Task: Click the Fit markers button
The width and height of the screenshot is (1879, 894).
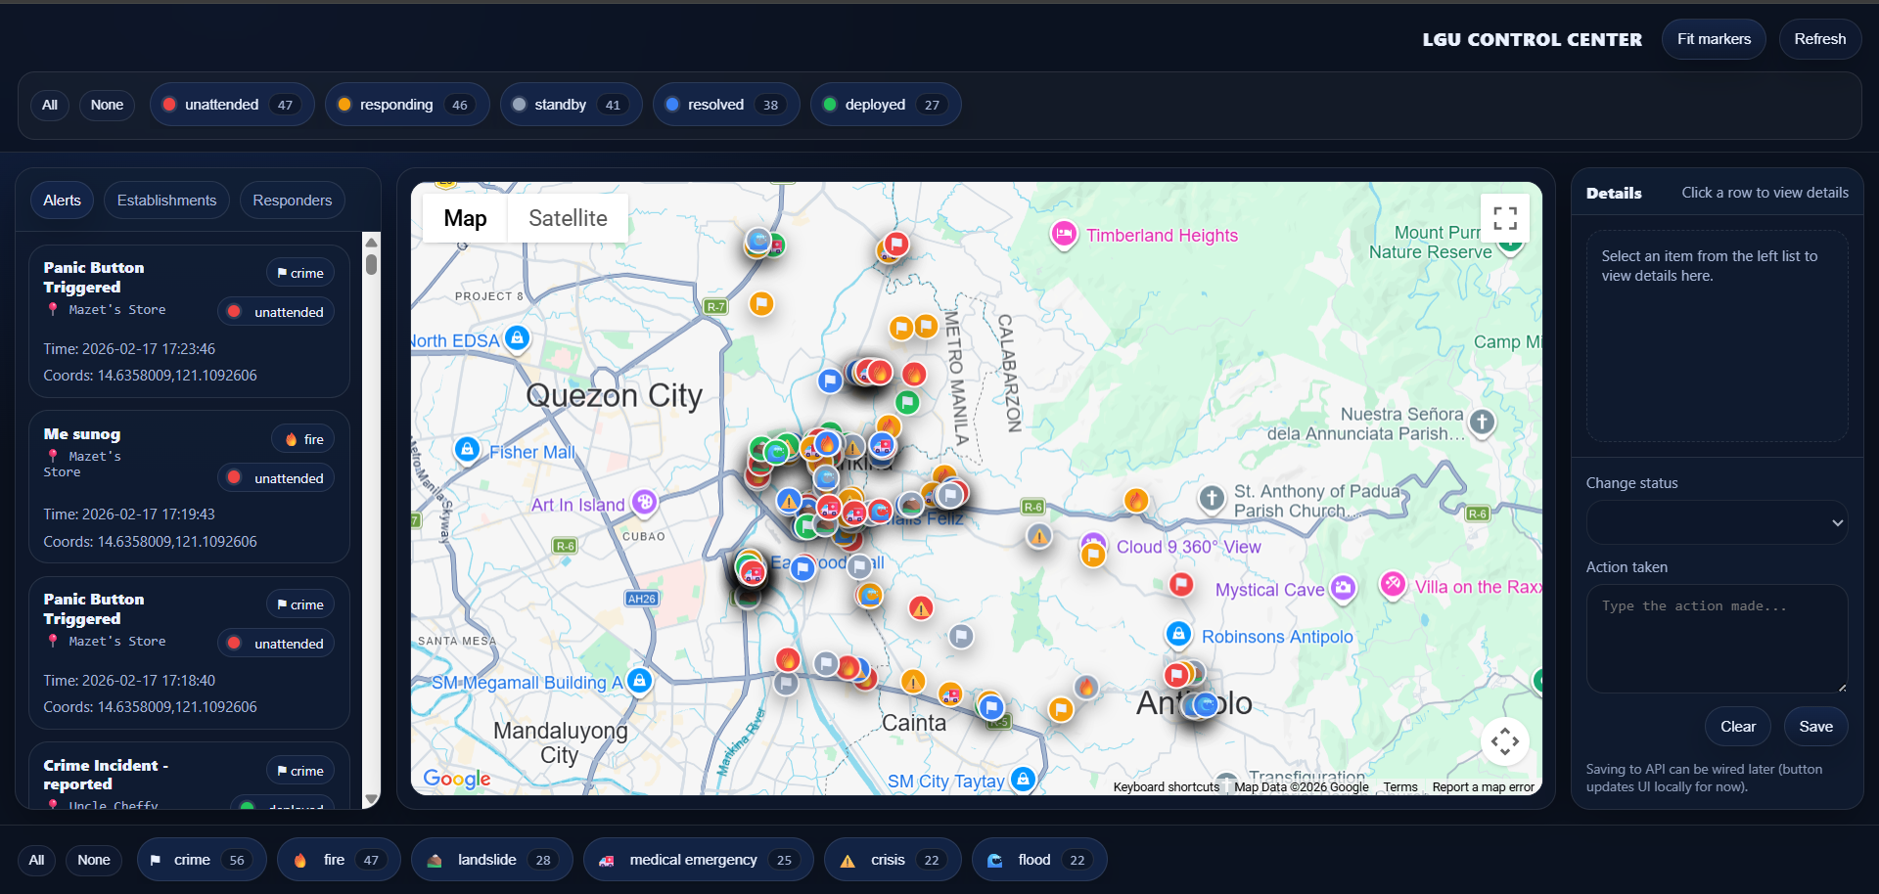Action: [x=1713, y=39]
